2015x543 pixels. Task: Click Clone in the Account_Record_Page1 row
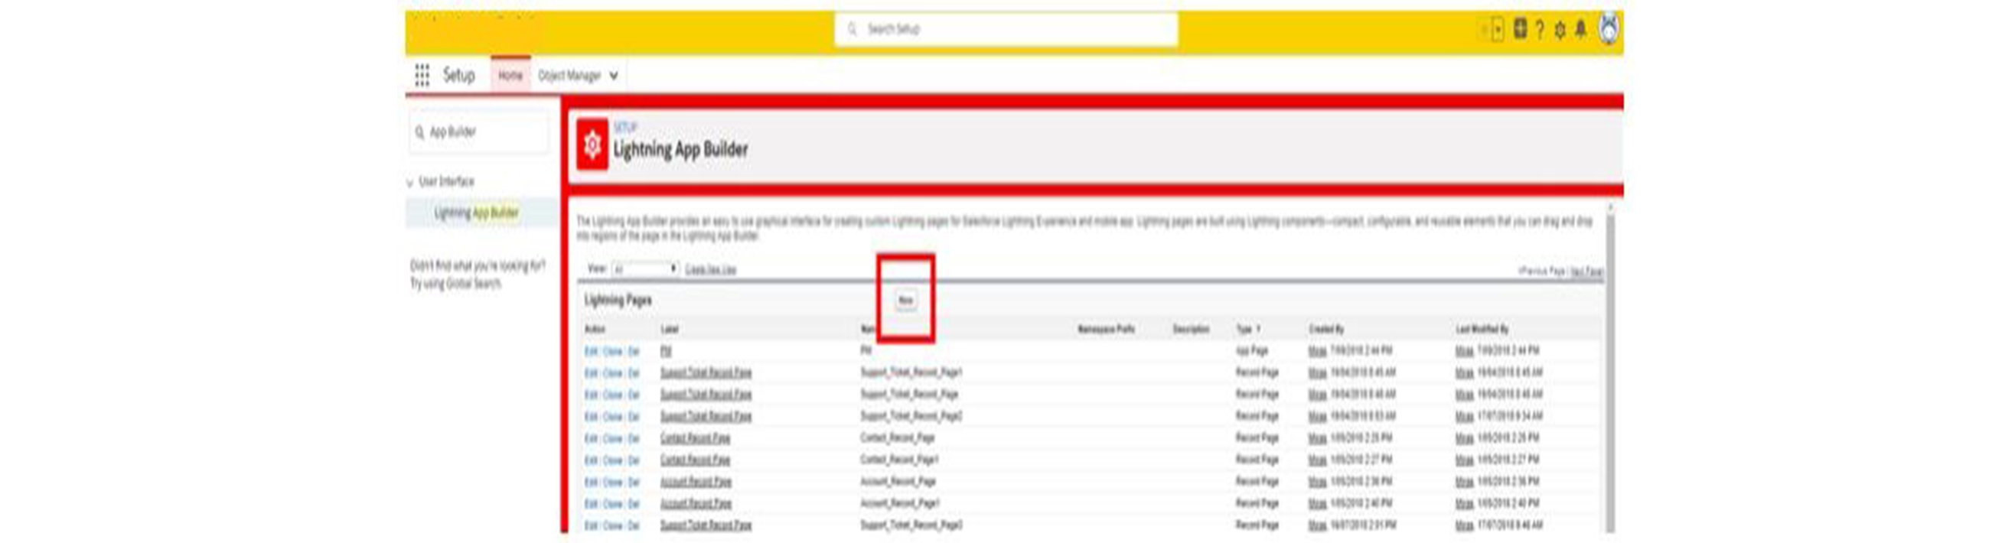click(612, 504)
